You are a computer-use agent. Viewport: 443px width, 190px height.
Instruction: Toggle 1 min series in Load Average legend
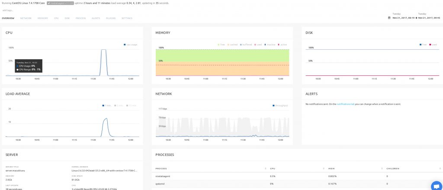[107, 106]
